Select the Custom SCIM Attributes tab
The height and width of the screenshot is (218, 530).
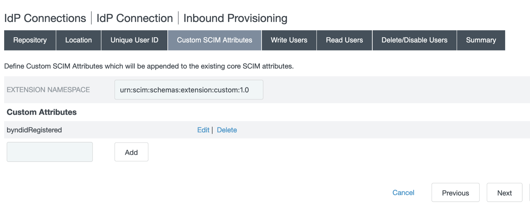pyautogui.click(x=215, y=40)
